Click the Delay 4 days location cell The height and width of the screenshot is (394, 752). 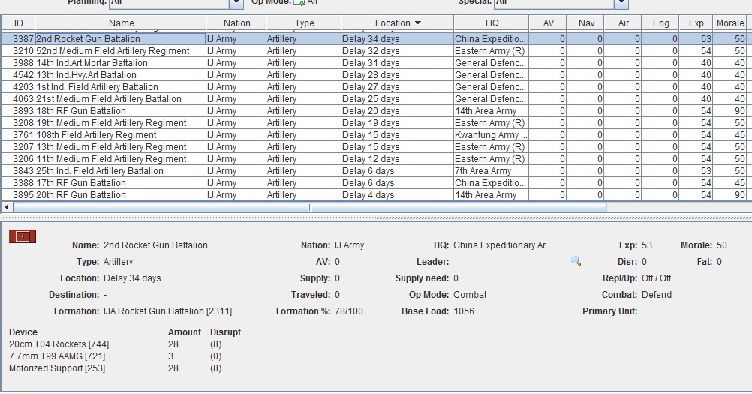pos(397,194)
